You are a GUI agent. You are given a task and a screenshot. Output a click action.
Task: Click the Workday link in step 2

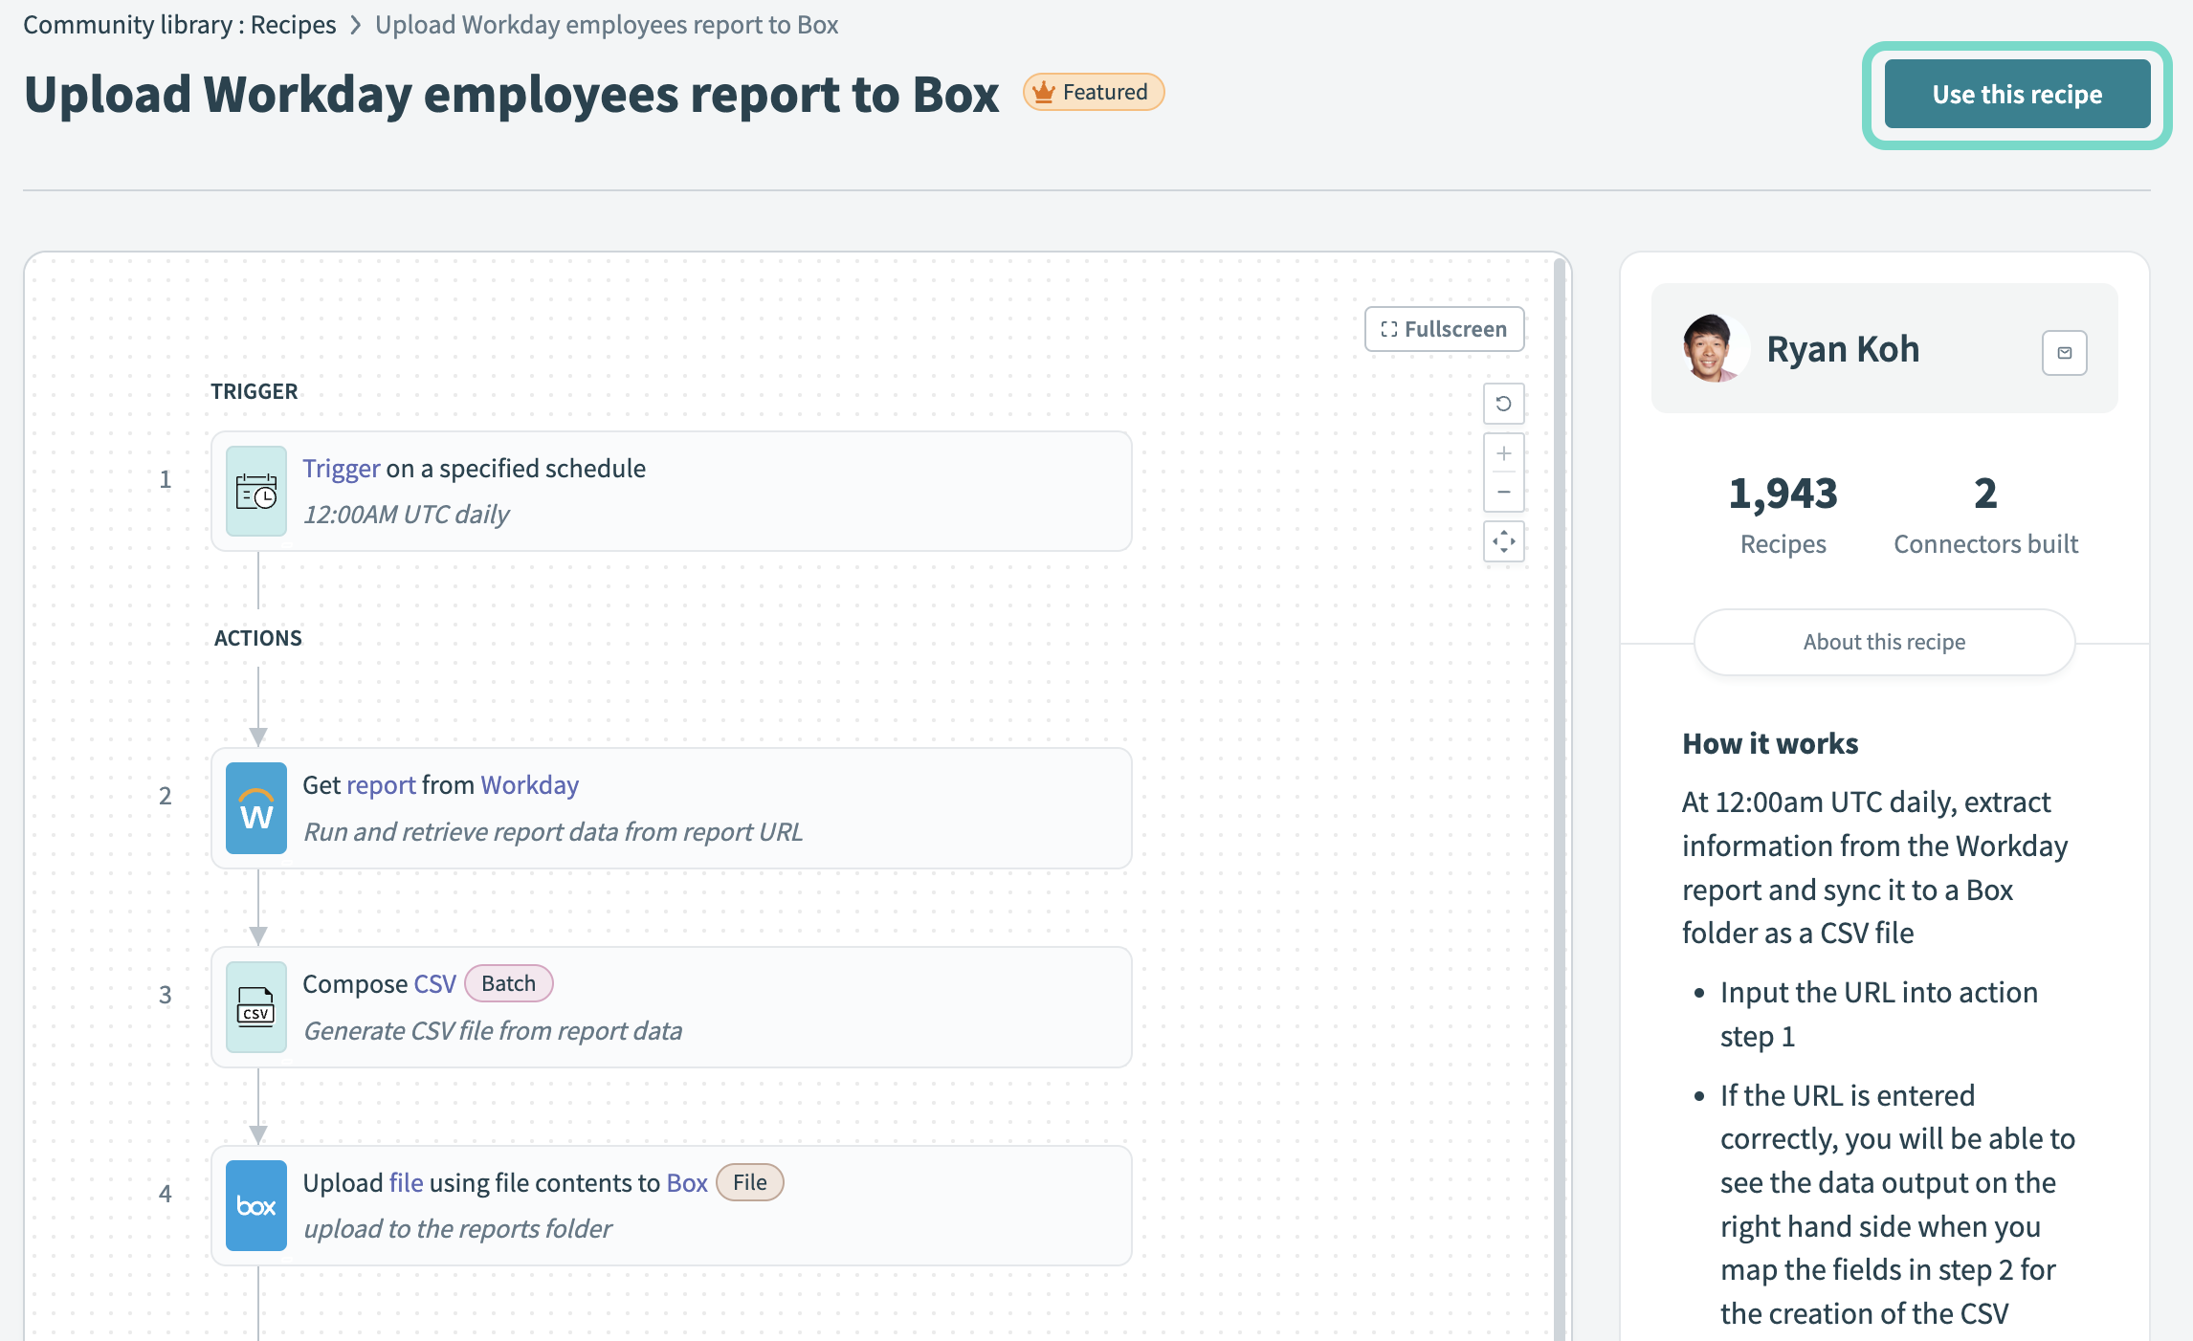[x=529, y=785]
